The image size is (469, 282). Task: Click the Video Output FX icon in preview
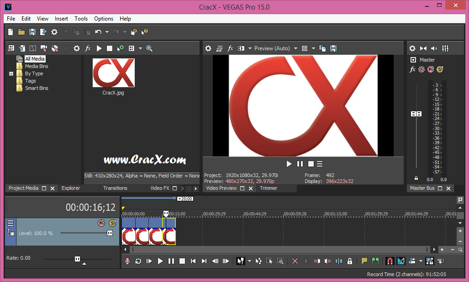[x=230, y=48]
